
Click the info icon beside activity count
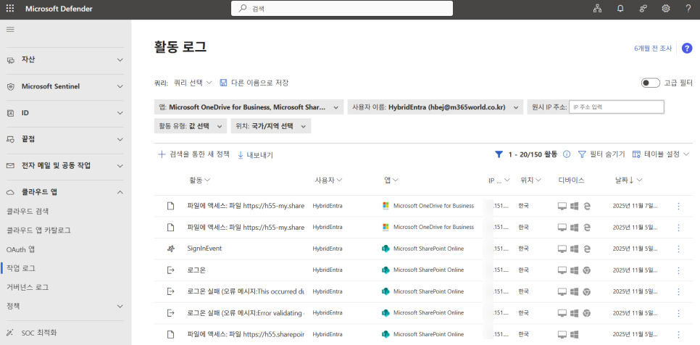(x=567, y=154)
